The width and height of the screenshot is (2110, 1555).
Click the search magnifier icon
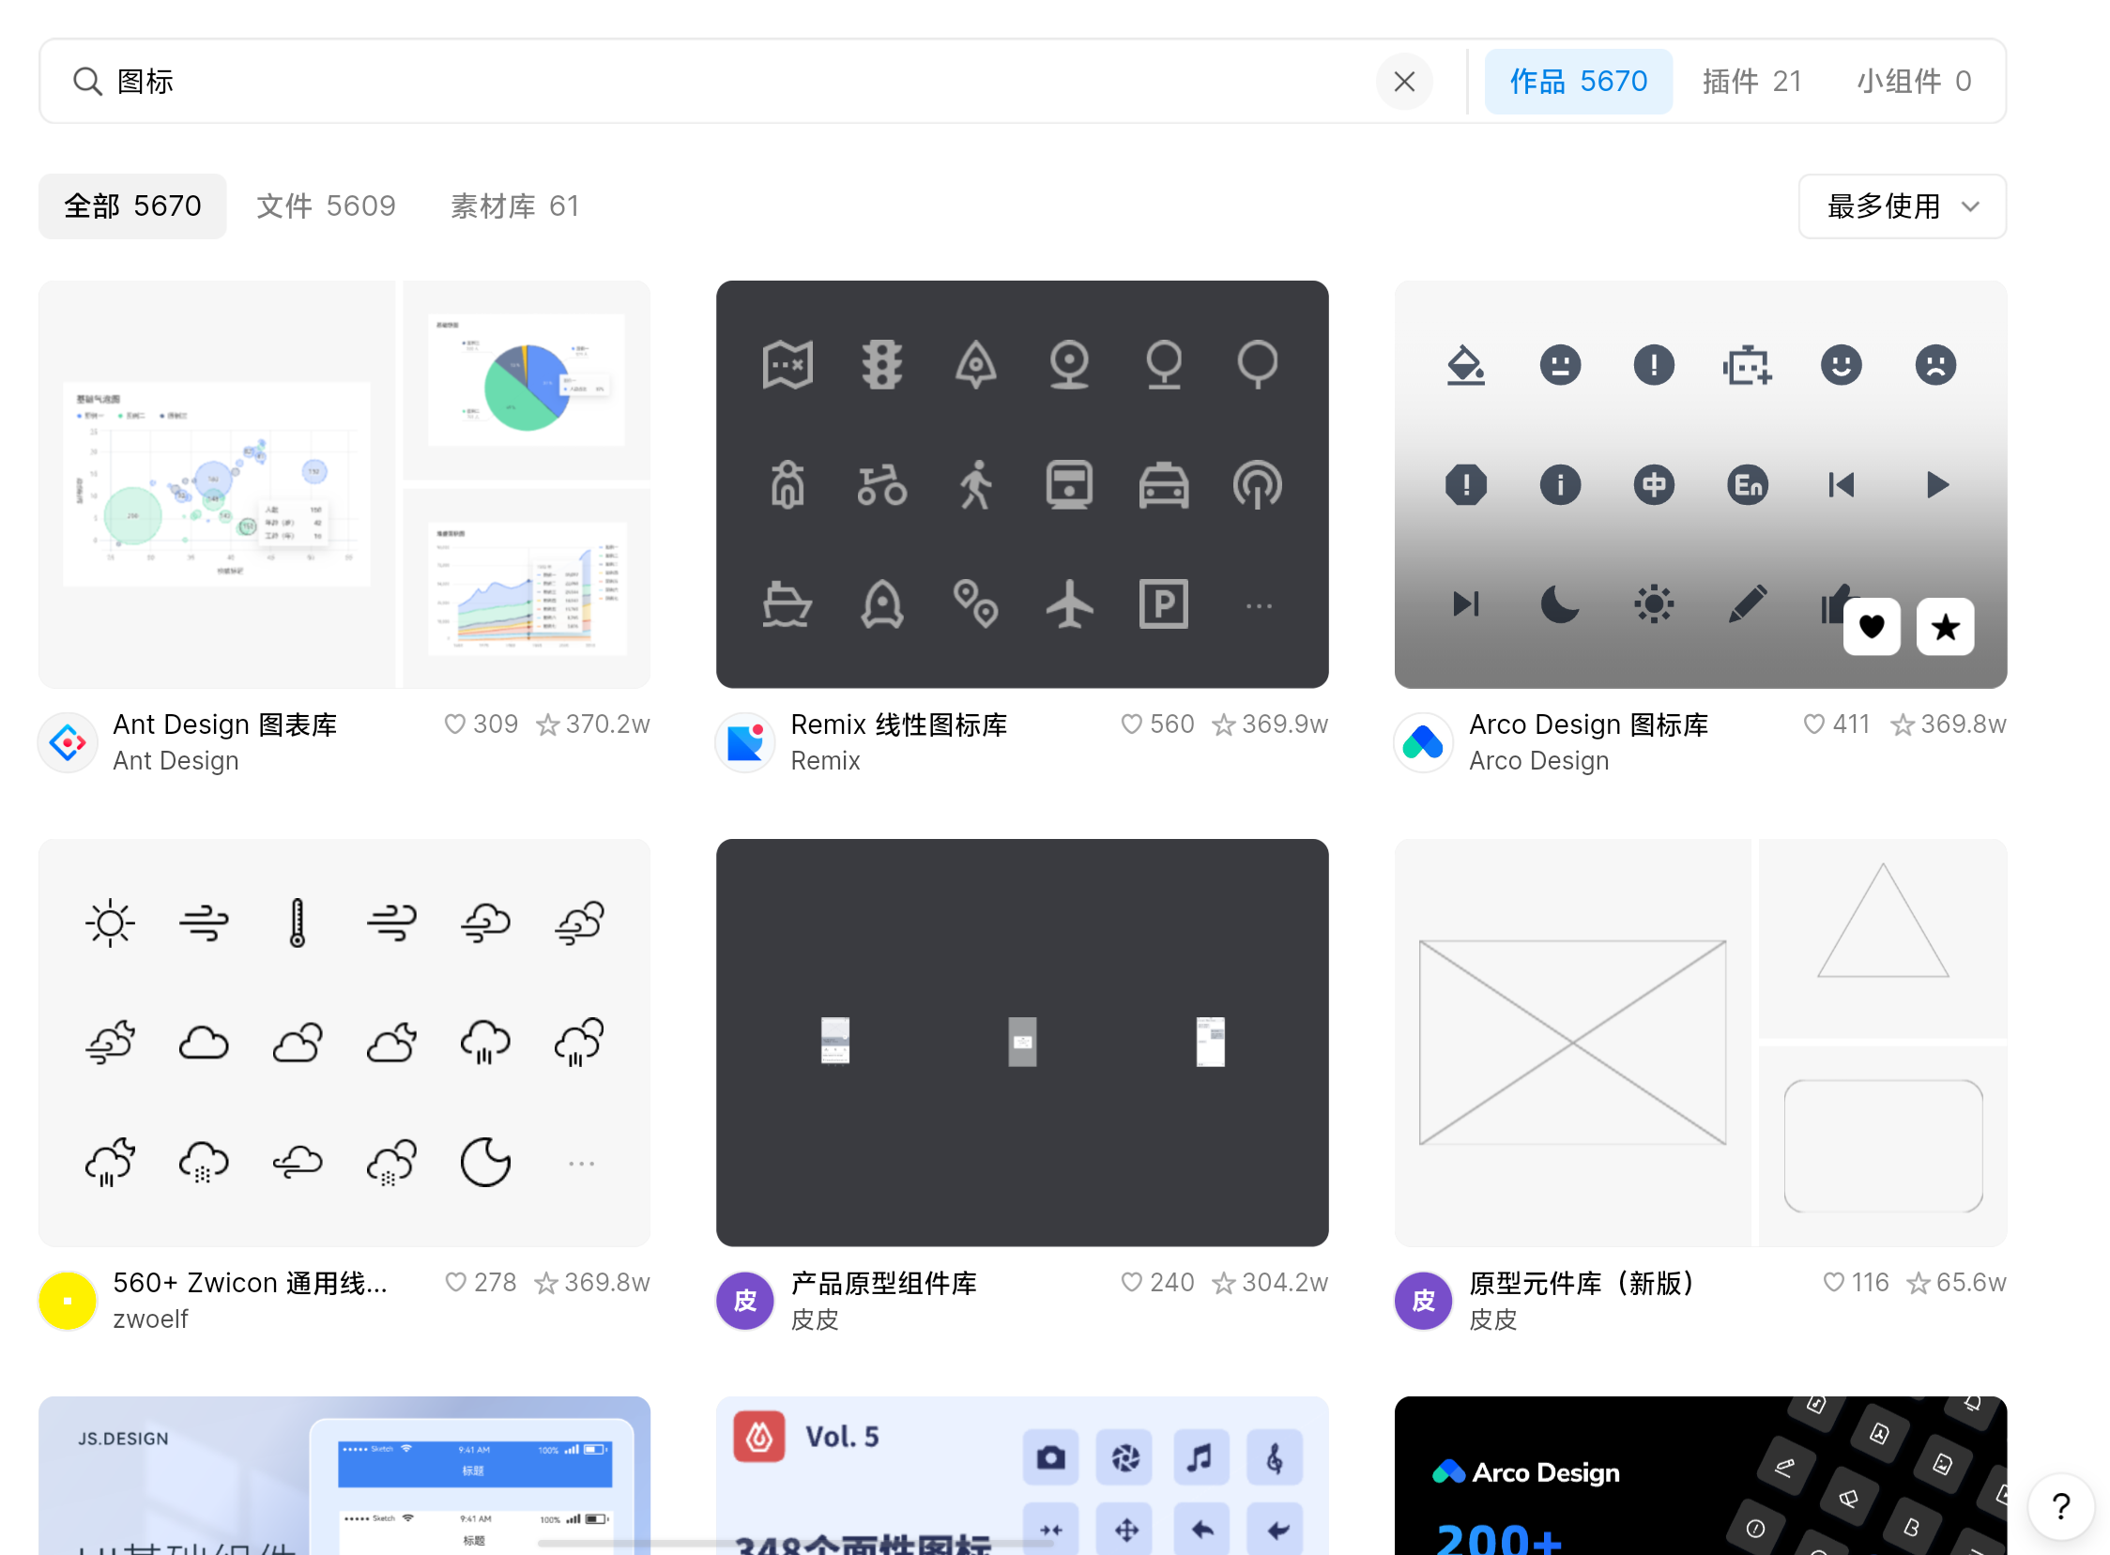[86, 82]
